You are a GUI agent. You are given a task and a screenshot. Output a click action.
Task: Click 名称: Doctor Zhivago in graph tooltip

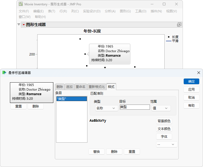coord(113,51)
